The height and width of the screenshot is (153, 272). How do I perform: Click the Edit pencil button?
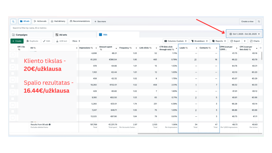(46, 41)
